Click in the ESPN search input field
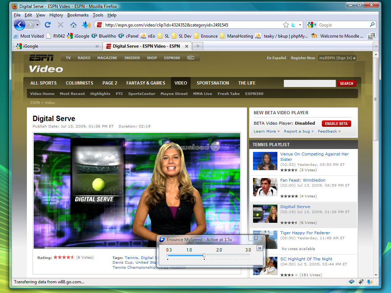 point(309,83)
